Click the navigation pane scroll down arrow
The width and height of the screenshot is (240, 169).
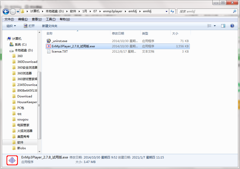[x=39, y=151]
